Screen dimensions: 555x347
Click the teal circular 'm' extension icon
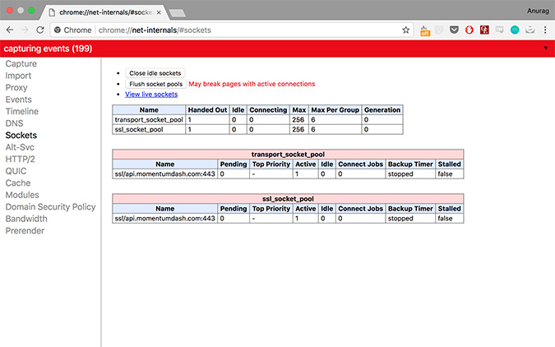[x=515, y=30]
